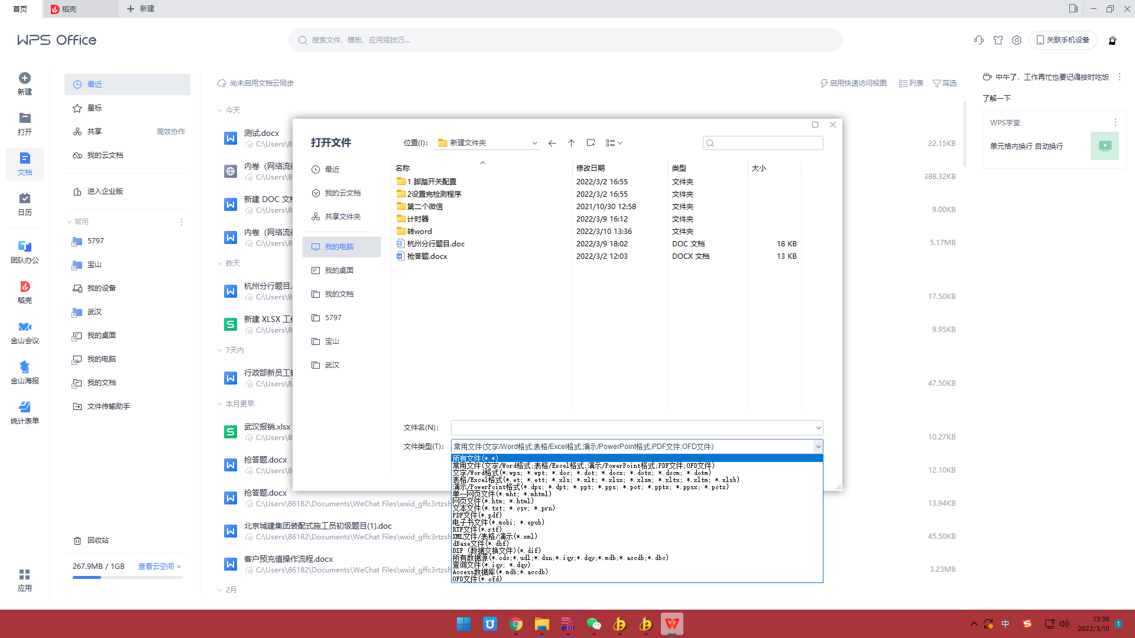
Task: Expand the 位置 folder location dropdown
Action: [534, 143]
